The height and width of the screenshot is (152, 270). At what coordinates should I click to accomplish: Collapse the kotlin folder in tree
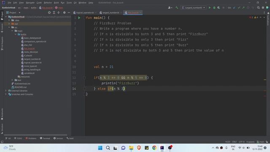pyautogui.click(x=16, y=34)
